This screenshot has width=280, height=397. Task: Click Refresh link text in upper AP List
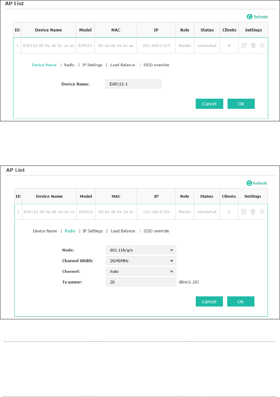point(260,17)
